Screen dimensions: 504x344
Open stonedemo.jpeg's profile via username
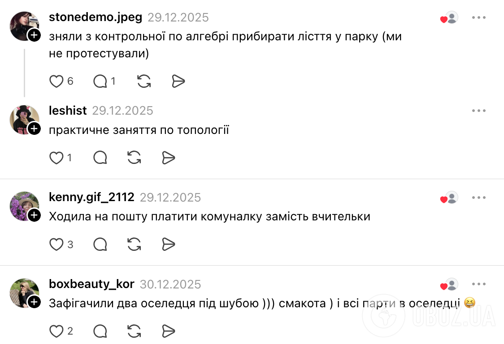pos(96,17)
